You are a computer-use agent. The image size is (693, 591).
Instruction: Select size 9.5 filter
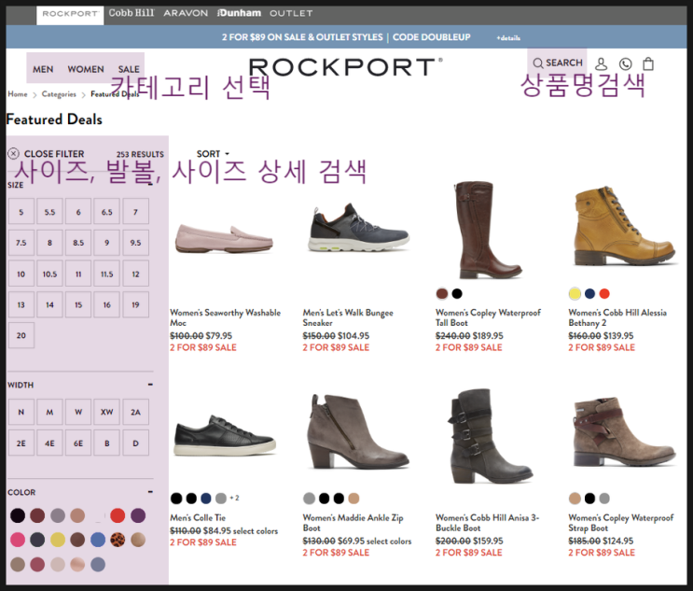pyautogui.click(x=135, y=243)
